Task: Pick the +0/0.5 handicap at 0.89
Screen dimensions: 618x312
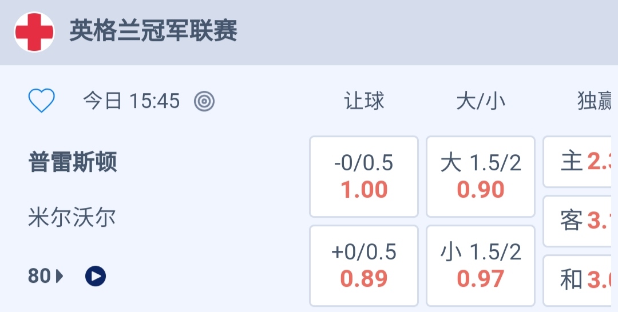Action: (x=364, y=266)
